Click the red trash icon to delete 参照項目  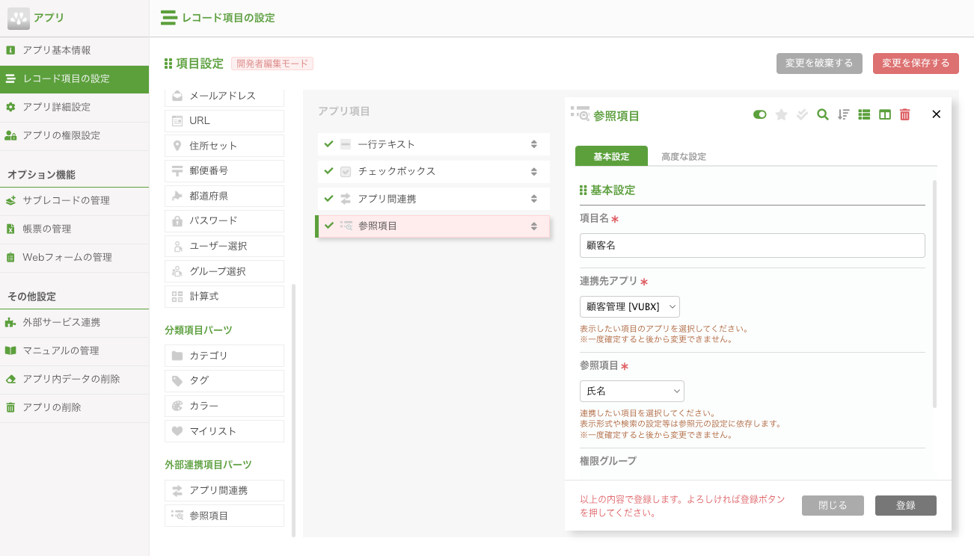905,114
